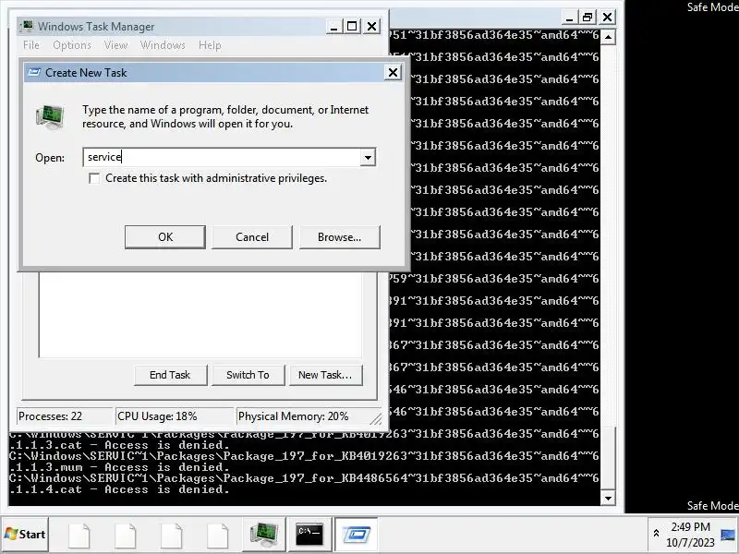Click the Create New Task title bar icon
This screenshot has width=739, height=554.
(34, 72)
